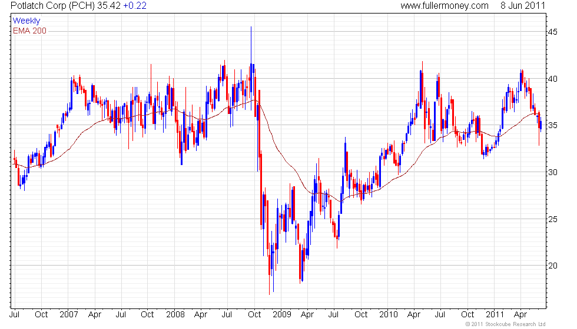This screenshot has height=329, width=577.
Task: Click the price axis label '35'
Action: pos(552,125)
